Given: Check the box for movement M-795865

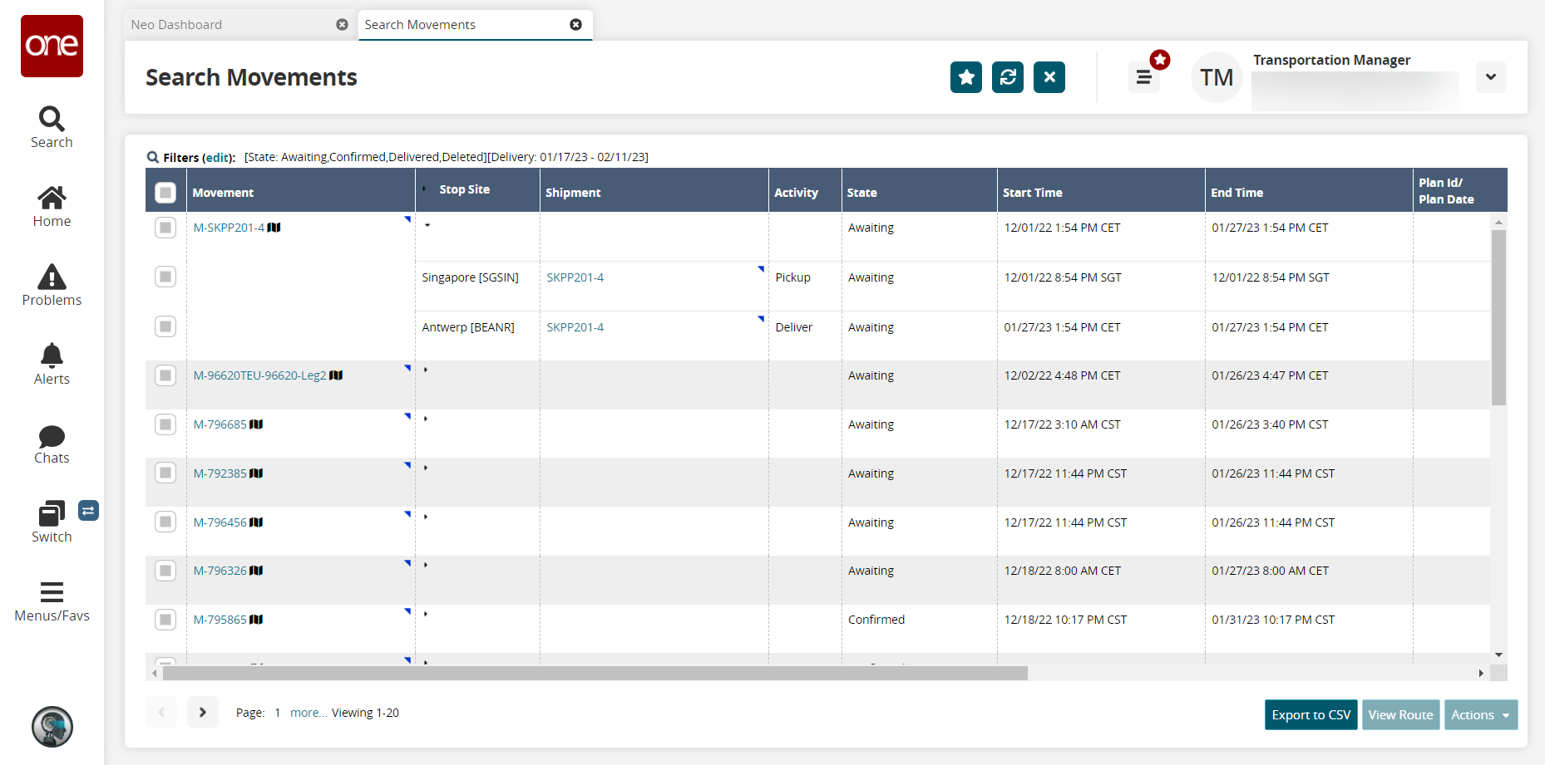Looking at the screenshot, I should point(165,620).
